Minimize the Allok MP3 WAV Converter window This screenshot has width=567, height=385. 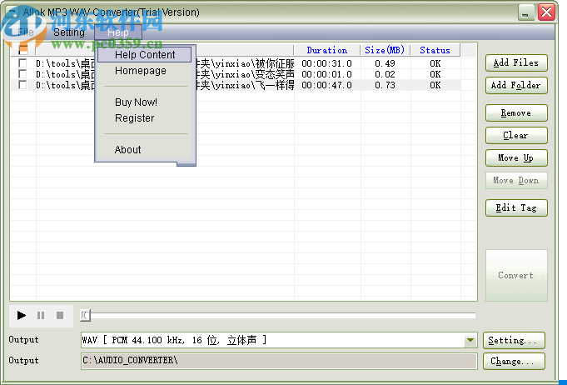tap(526, 12)
